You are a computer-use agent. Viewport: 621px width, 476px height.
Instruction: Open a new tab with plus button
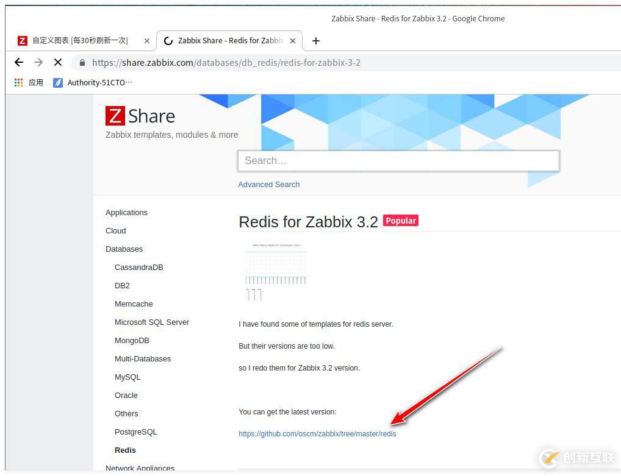click(x=315, y=41)
